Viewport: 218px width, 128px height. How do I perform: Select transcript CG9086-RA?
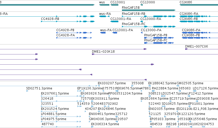coord(189,14)
